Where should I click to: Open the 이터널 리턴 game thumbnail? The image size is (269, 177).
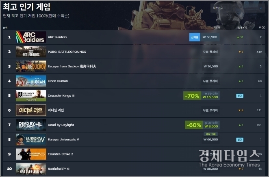[31, 110]
